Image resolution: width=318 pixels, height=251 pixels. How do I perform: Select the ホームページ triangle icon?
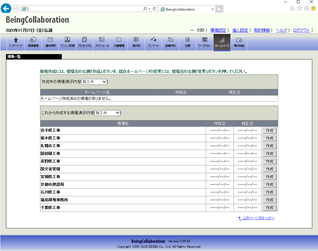pos(222,42)
